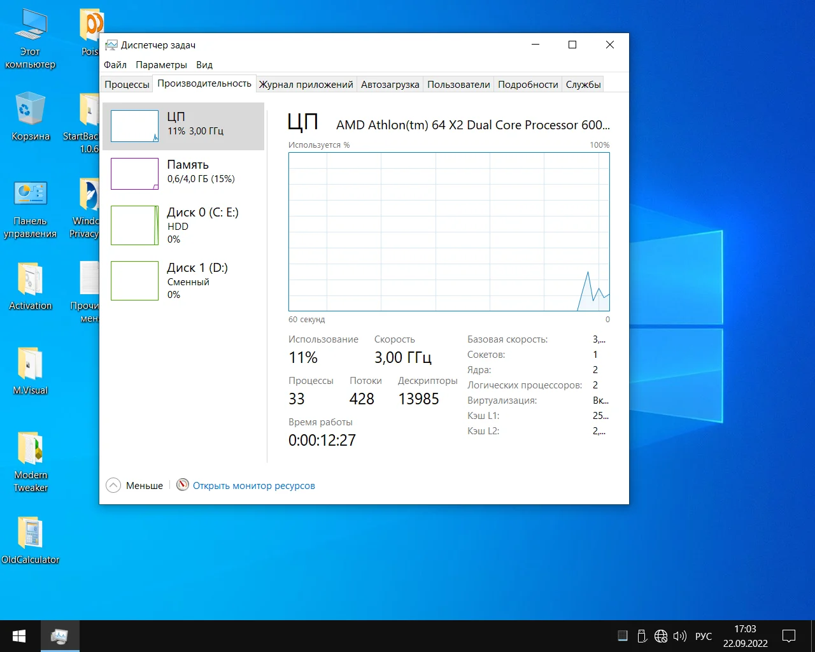Image resolution: width=815 pixels, height=652 pixels.
Task: Open the Файл menu
Action: point(115,65)
